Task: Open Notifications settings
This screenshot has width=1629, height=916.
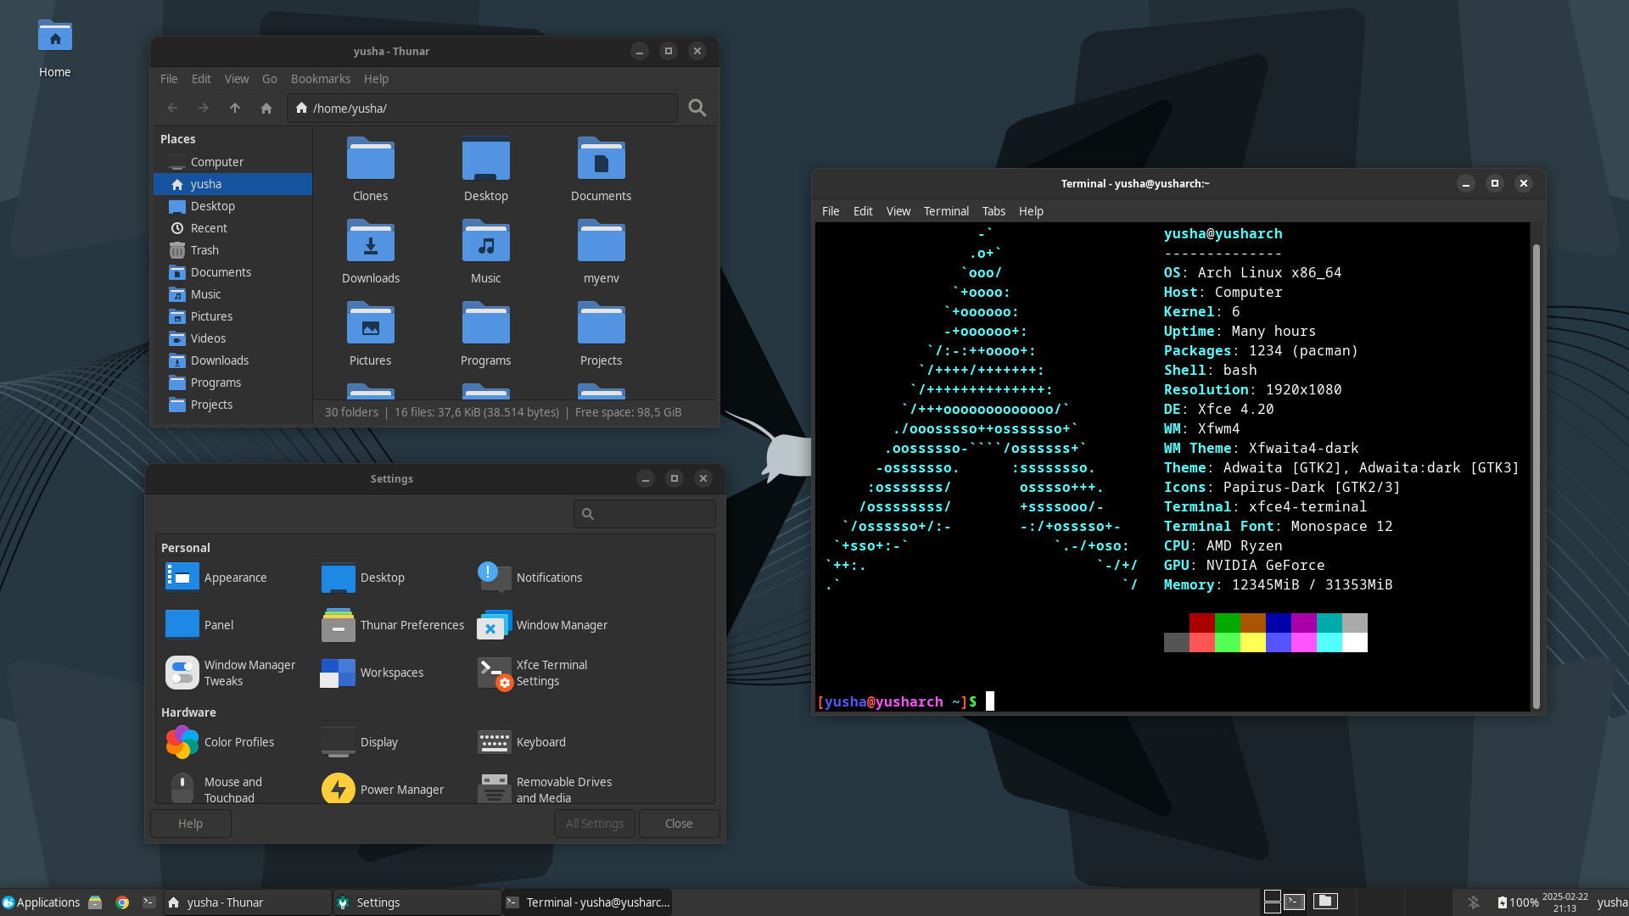Action: (530, 578)
